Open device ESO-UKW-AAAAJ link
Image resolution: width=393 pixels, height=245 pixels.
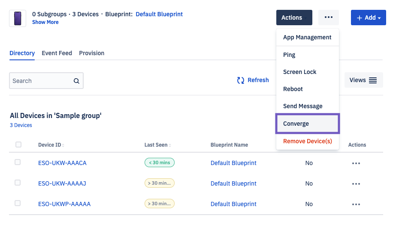tap(62, 183)
